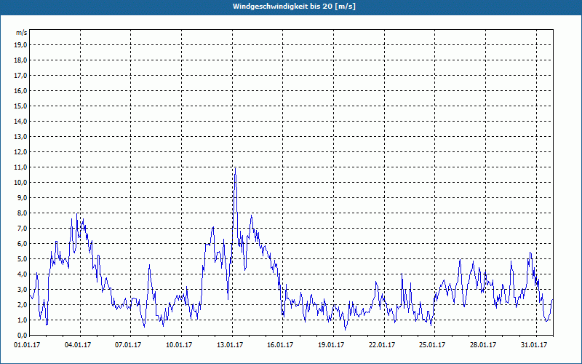
Task: Select the 18,0 y-axis label
Action: click(x=20, y=60)
